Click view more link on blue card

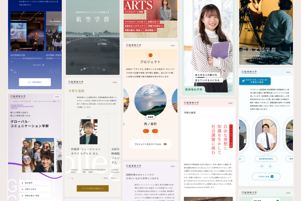pos(39,65)
